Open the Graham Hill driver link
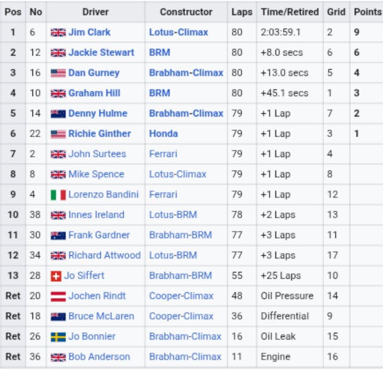383x369 pixels. (94, 93)
